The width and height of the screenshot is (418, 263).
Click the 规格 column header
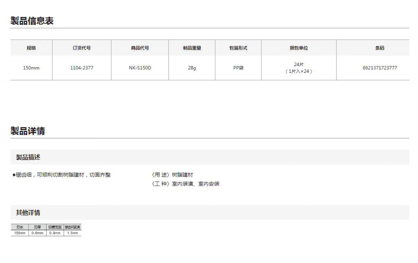[31, 48]
